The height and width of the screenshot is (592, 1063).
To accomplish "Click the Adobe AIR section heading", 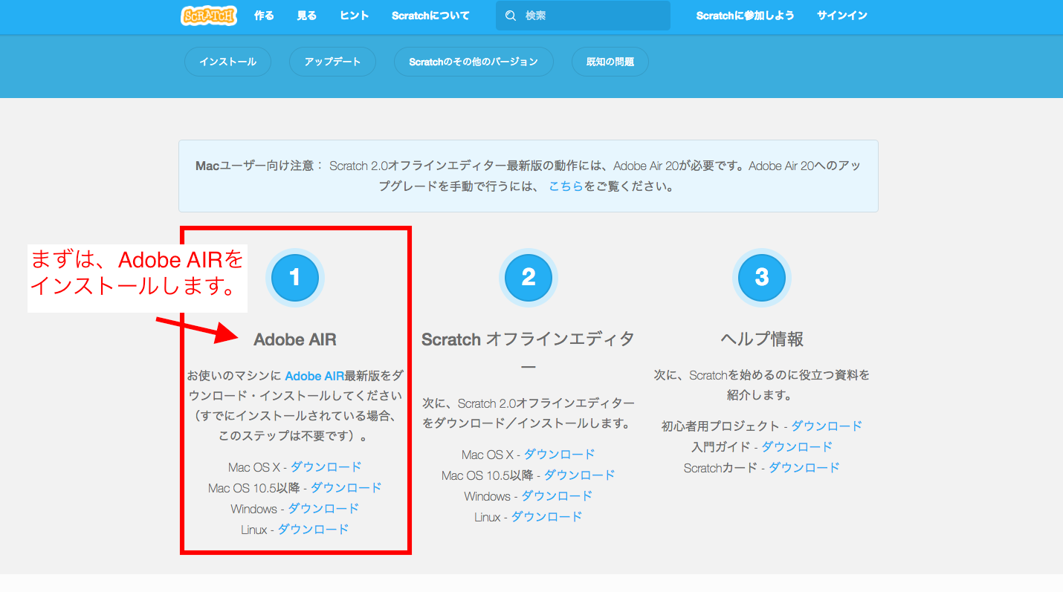I will click(295, 339).
